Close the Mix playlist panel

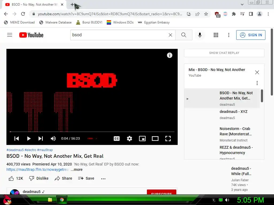point(257,72)
